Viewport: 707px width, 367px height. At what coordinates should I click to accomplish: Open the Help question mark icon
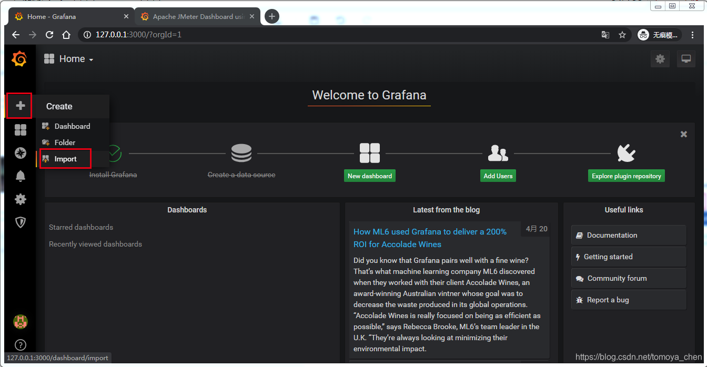[x=20, y=345]
